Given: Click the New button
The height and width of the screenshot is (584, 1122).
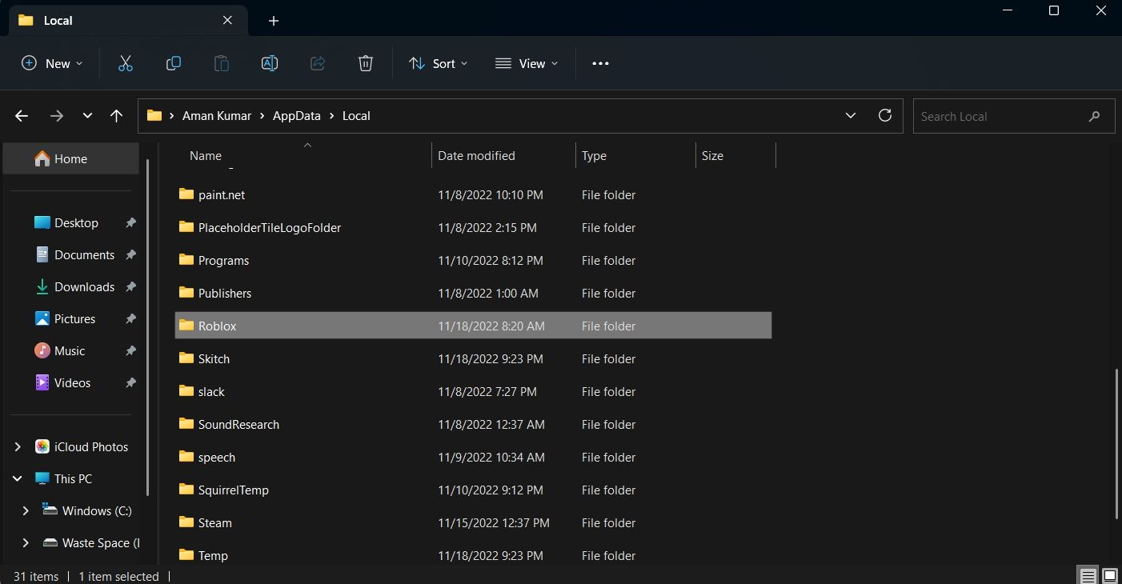Looking at the screenshot, I should [51, 63].
